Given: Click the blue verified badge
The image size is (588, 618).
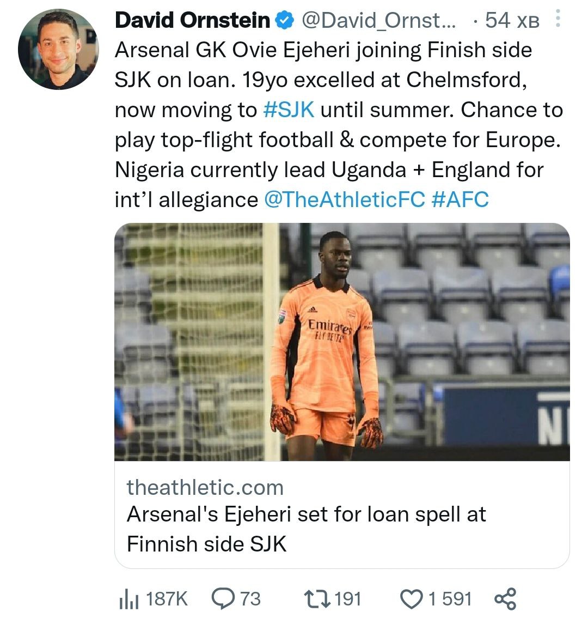Looking at the screenshot, I should [x=284, y=21].
